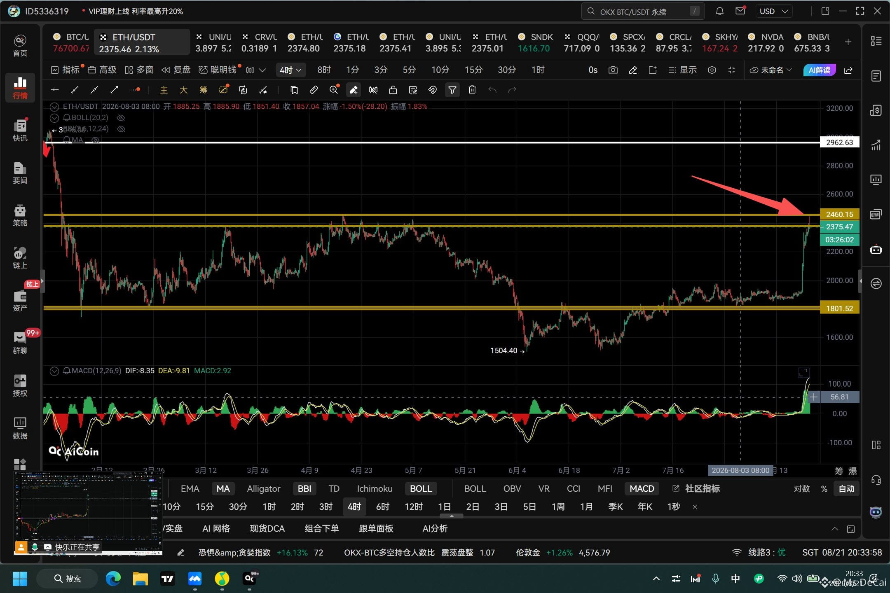The width and height of the screenshot is (890, 593).
Task: Take a chart screenshot with camera icon
Action: (613, 70)
